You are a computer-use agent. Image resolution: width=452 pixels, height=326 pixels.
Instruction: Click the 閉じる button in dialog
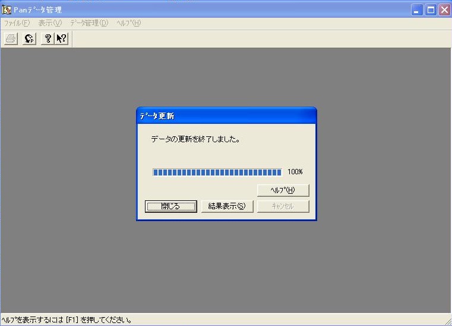click(171, 206)
